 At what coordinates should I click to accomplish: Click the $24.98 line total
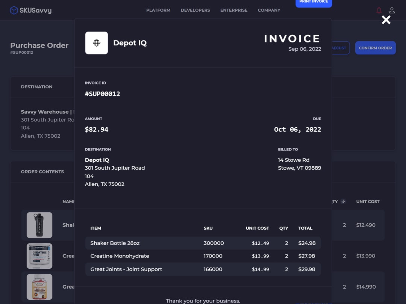coord(307,243)
